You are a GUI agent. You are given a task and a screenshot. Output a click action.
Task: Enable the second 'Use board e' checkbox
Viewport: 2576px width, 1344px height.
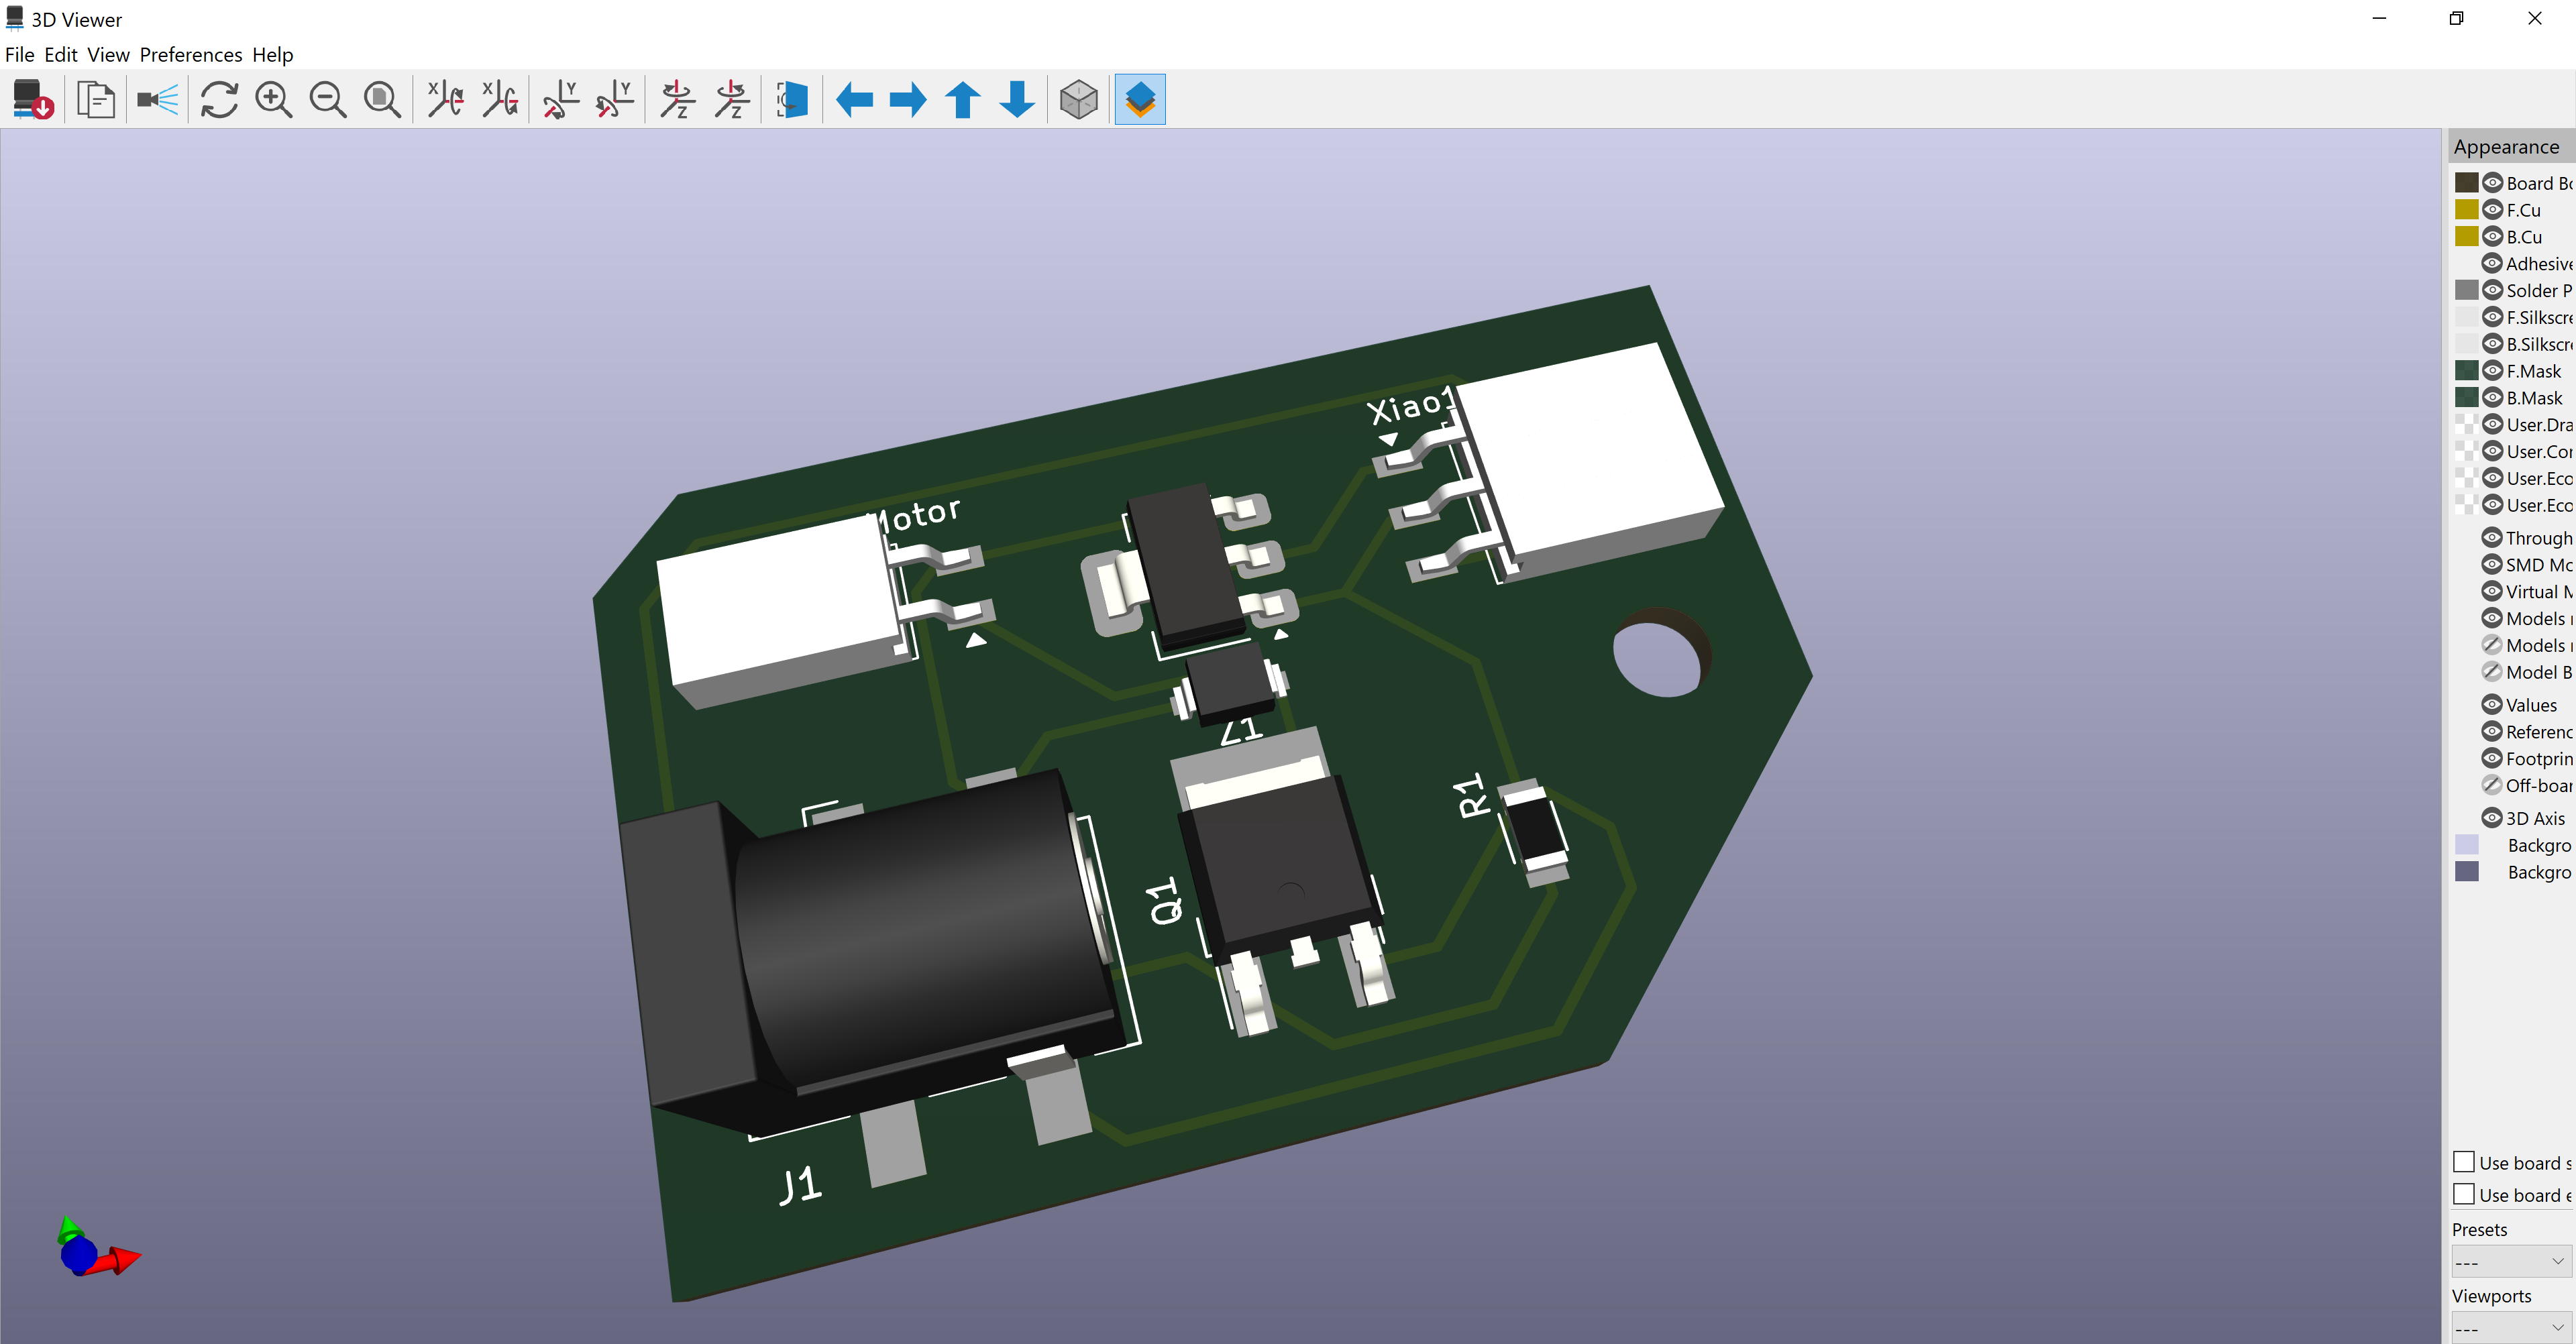pyautogui.click(x=2464, y=1194)
